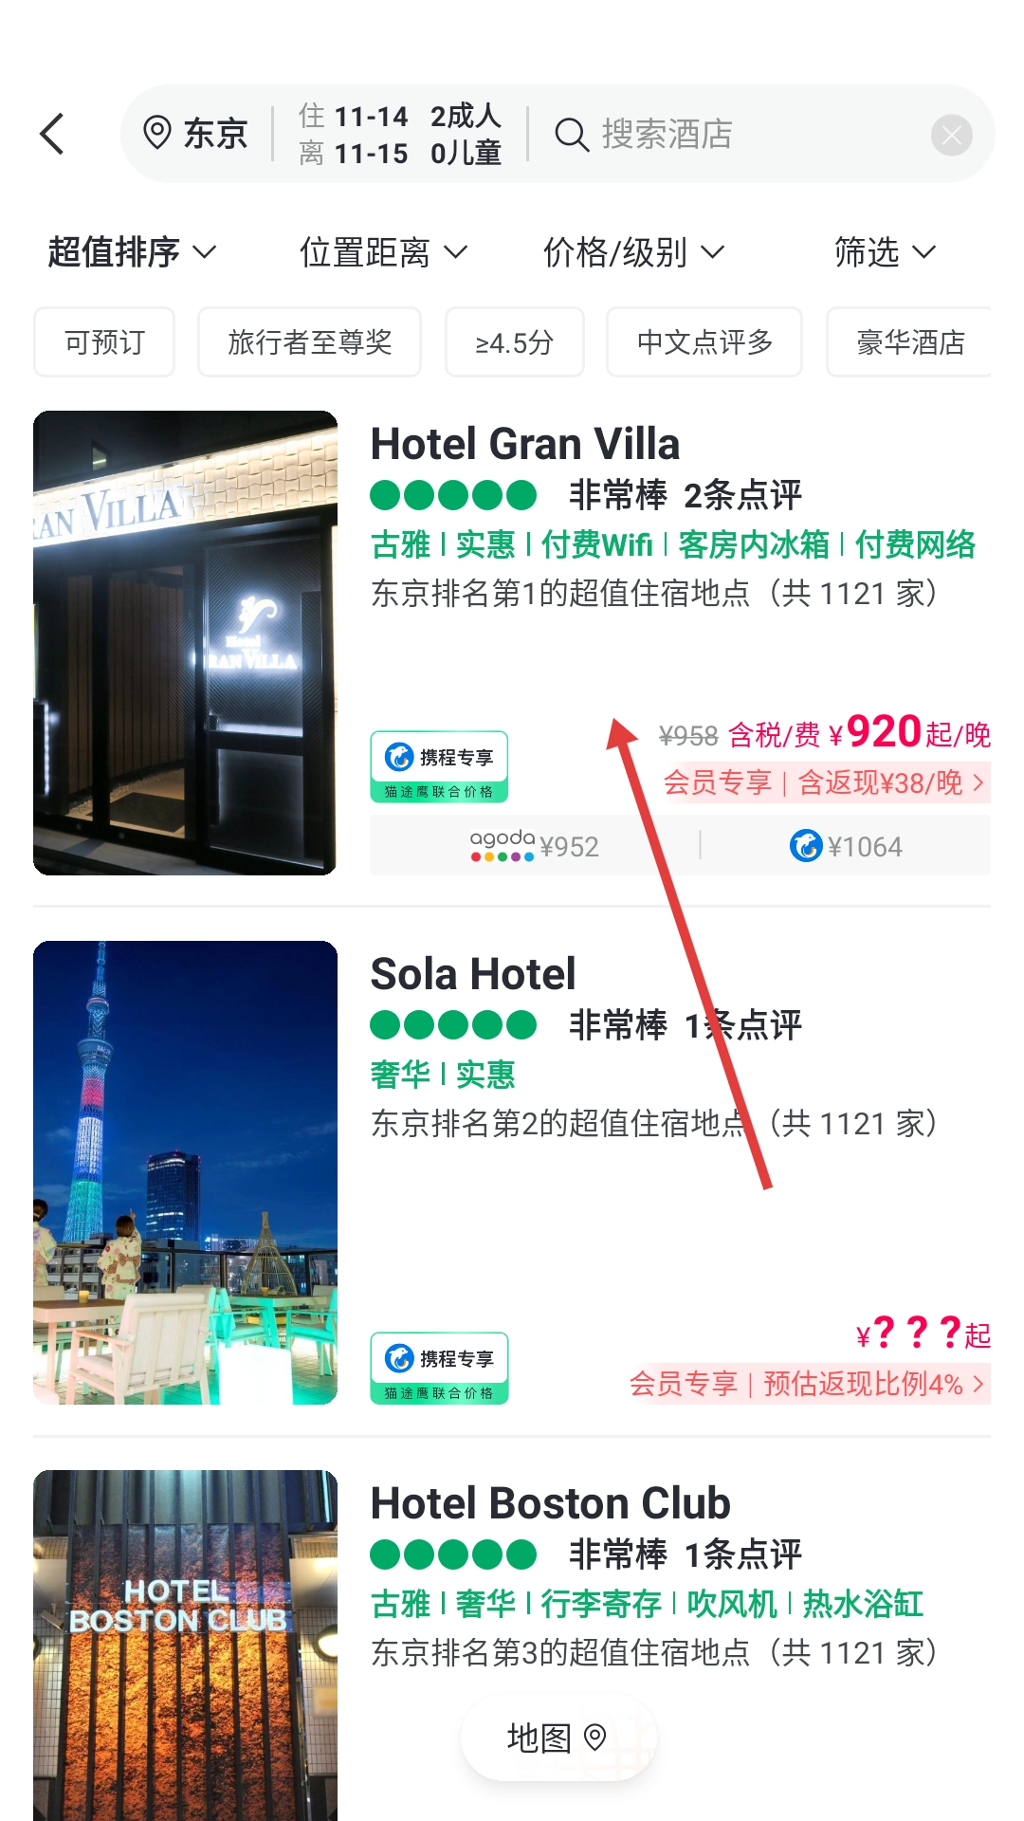1024x1821 pixels.
Task: Toggle the 旅行者至尊奖 filter chip
Action: (309, 342)
